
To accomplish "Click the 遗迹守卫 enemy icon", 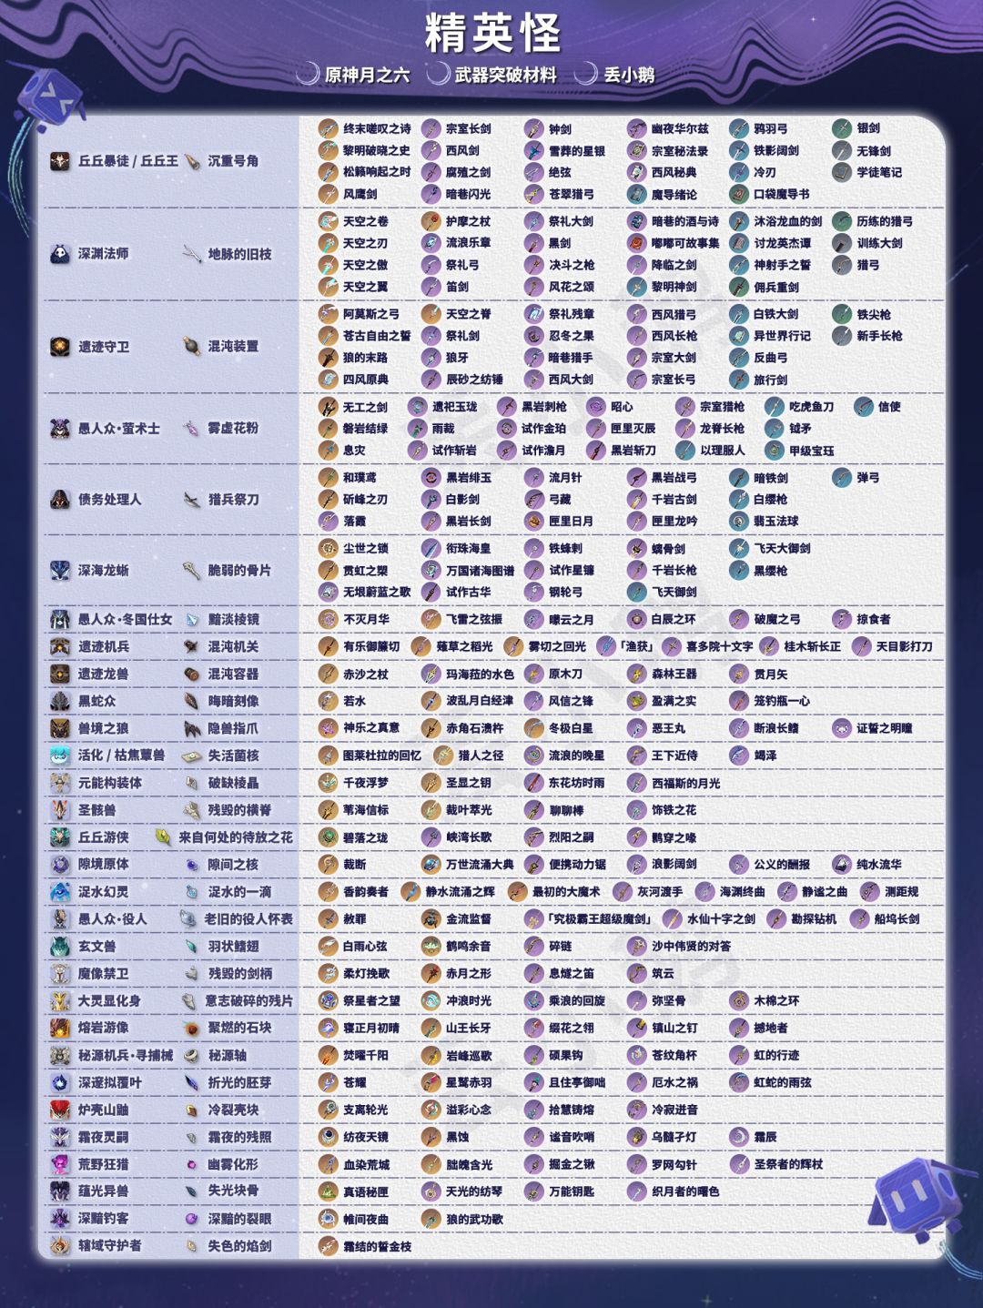I will [60, 347].
